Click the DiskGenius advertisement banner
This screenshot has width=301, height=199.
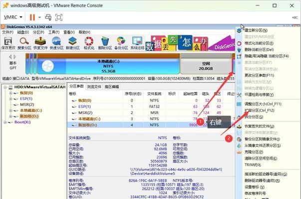pos(190,43)
